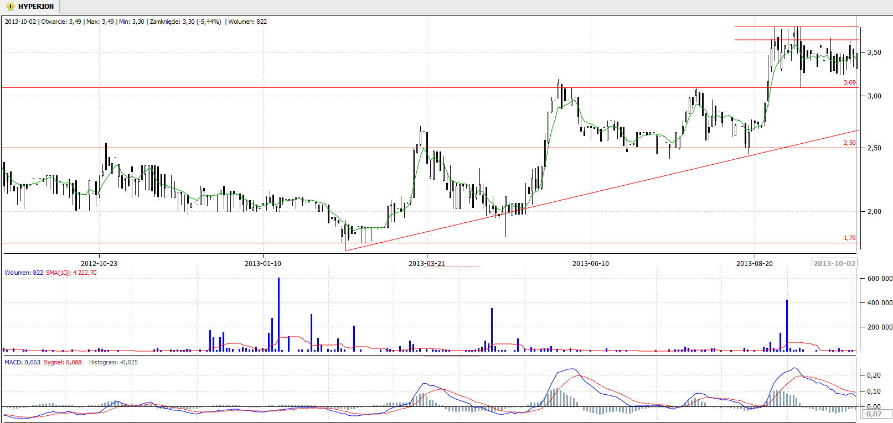Click the 0,20 MACD axis label
This screenshot has width=893, height=423.
click(x=874, y=375)
